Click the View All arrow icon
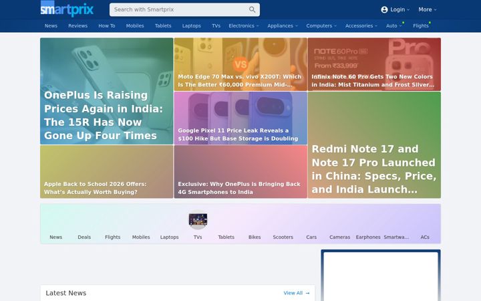The width and height of the screenshot is (481, 301). coord(308,293)
